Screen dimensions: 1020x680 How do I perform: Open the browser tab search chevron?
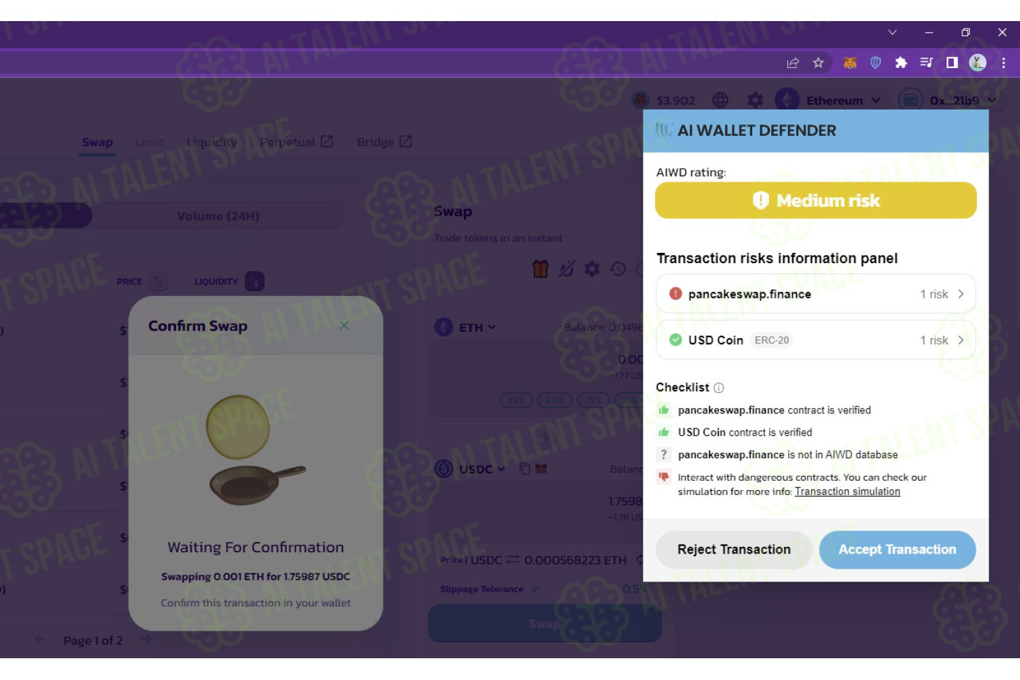[x=893, y=32]
